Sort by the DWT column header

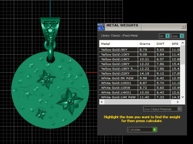tap(162, 44)
